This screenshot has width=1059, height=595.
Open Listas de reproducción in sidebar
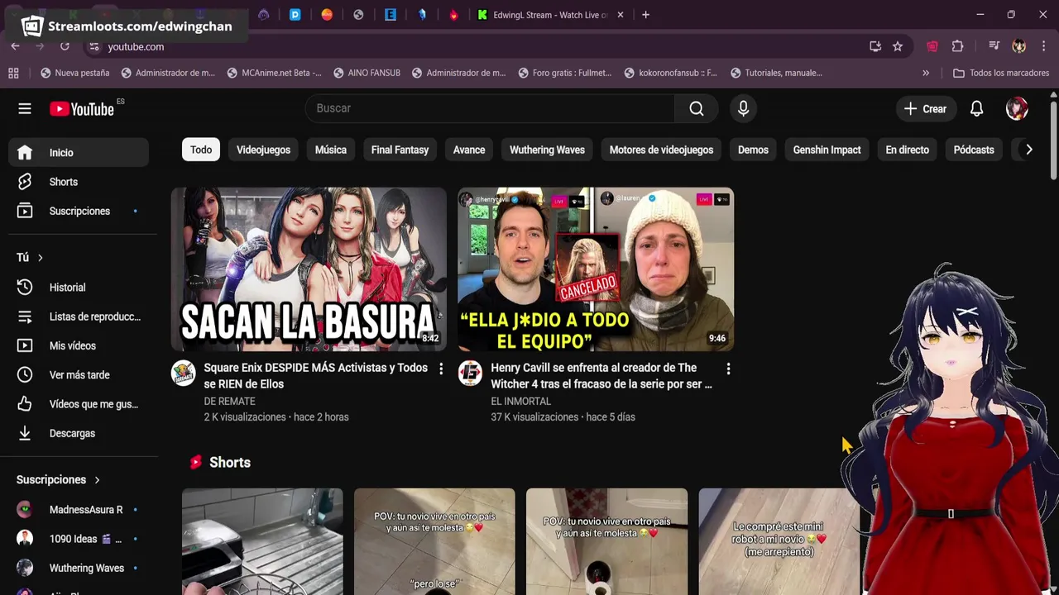pos(79,317)
